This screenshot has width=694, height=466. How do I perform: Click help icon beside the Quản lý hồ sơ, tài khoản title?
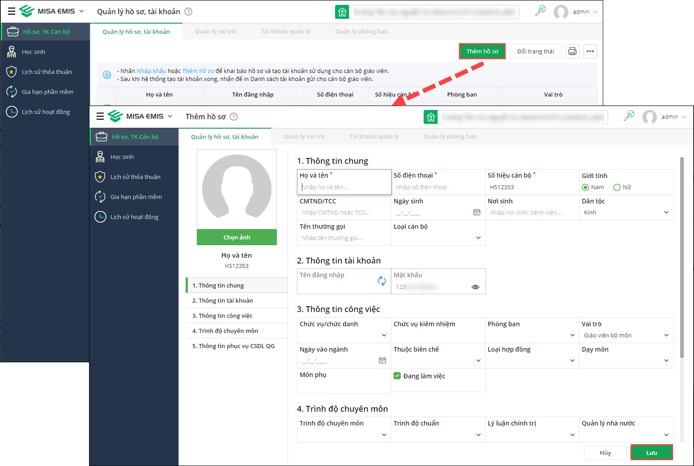pos(188,12)
